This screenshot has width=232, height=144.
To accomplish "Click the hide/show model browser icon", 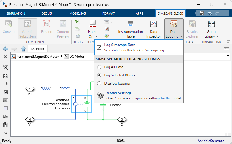I will tap(6, 57).
